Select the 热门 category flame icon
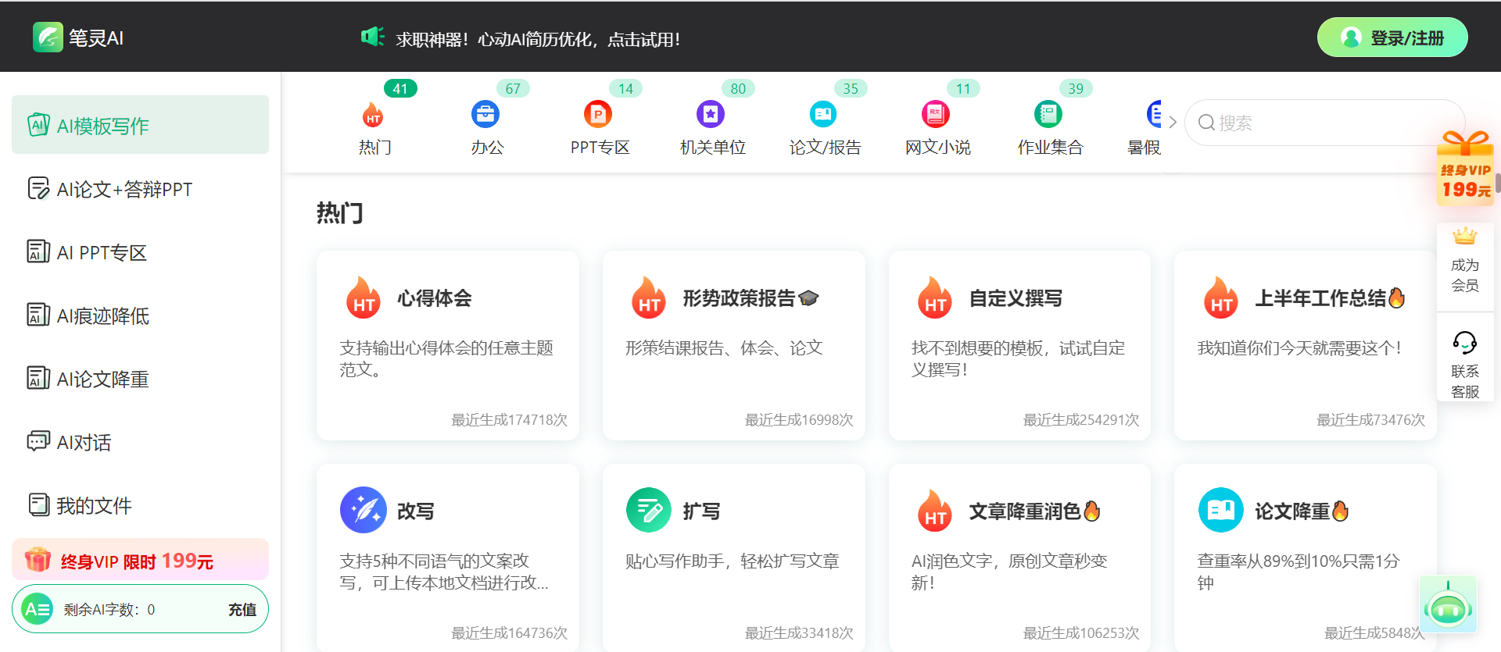The height and width of the screenshot is (652, 1501). click(374, 115)
